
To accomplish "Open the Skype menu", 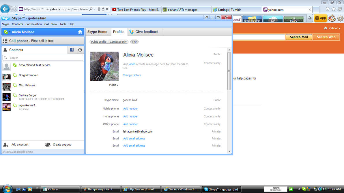I will 6,24.
